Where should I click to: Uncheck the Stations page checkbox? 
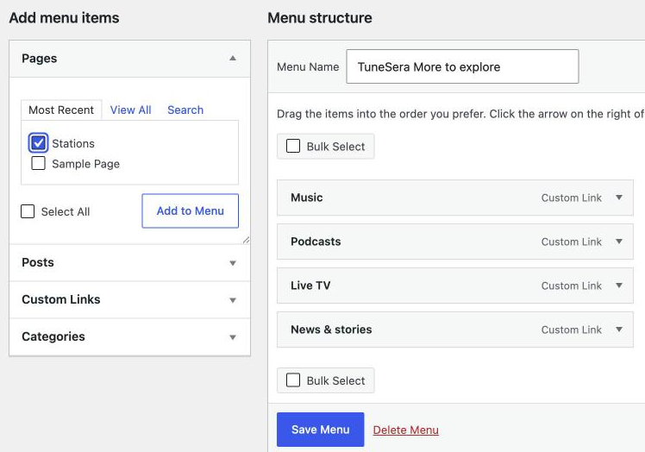point(38,143)
